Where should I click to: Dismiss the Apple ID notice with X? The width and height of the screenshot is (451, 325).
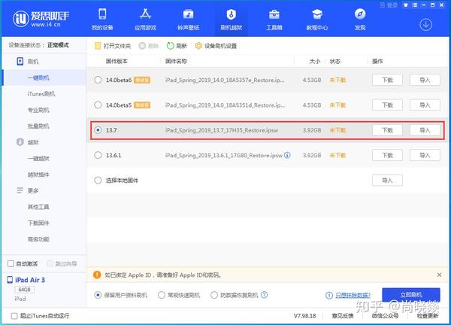point(439,275)
